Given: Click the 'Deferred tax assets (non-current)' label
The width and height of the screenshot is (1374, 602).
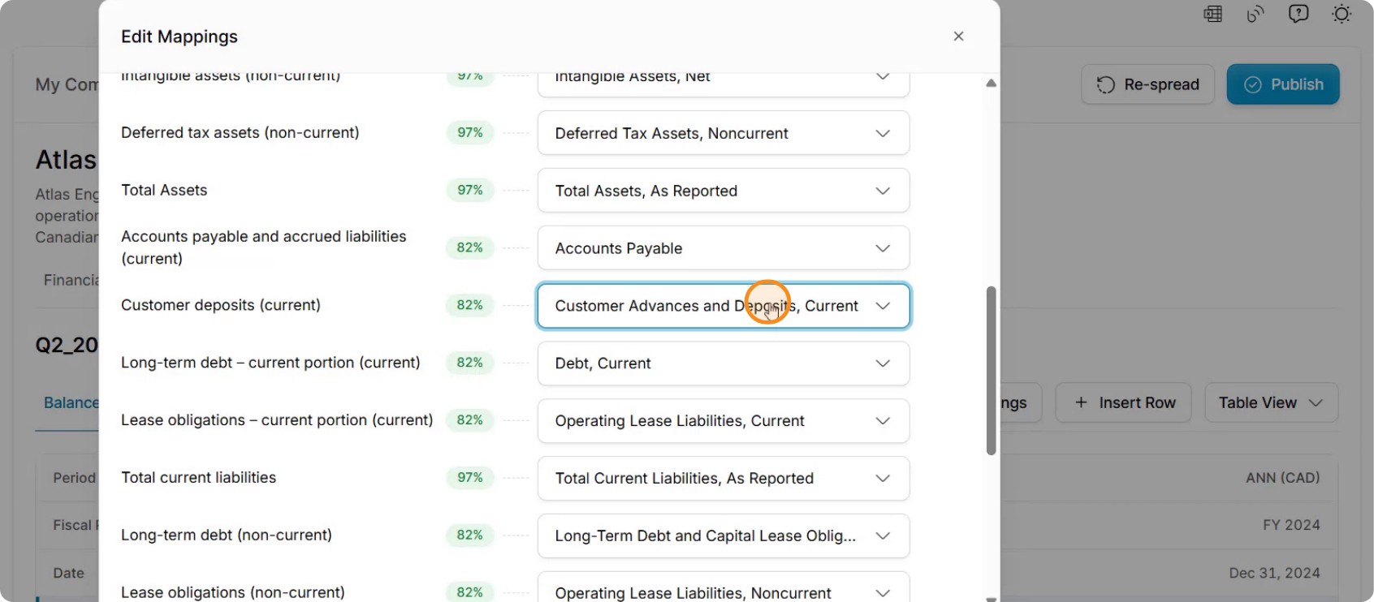Looking at the screenshot, I should 240,132.
